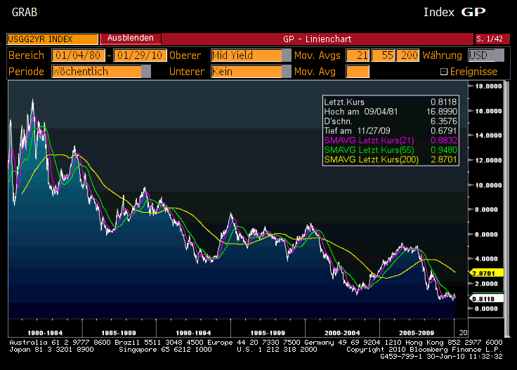Click the 1985-1989 time axis label
This screenshot has width=517, height=370.
pyautogui.click(x=119, y=333)
